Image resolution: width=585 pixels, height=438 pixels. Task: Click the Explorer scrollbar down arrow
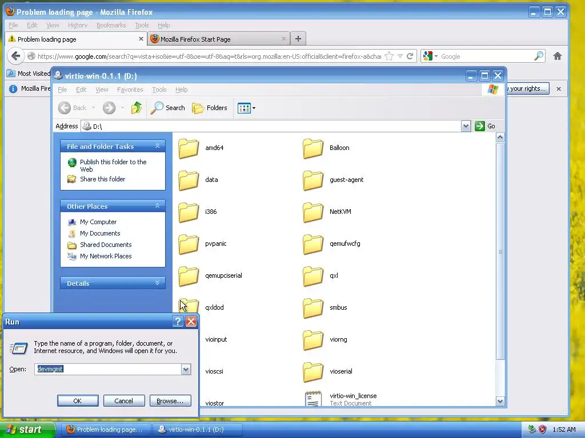pos(500,401)
